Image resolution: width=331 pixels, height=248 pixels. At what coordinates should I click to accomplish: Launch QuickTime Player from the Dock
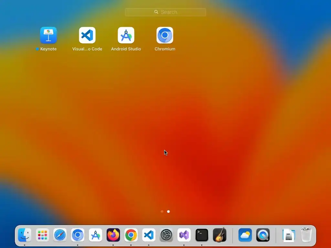[263, 235]
